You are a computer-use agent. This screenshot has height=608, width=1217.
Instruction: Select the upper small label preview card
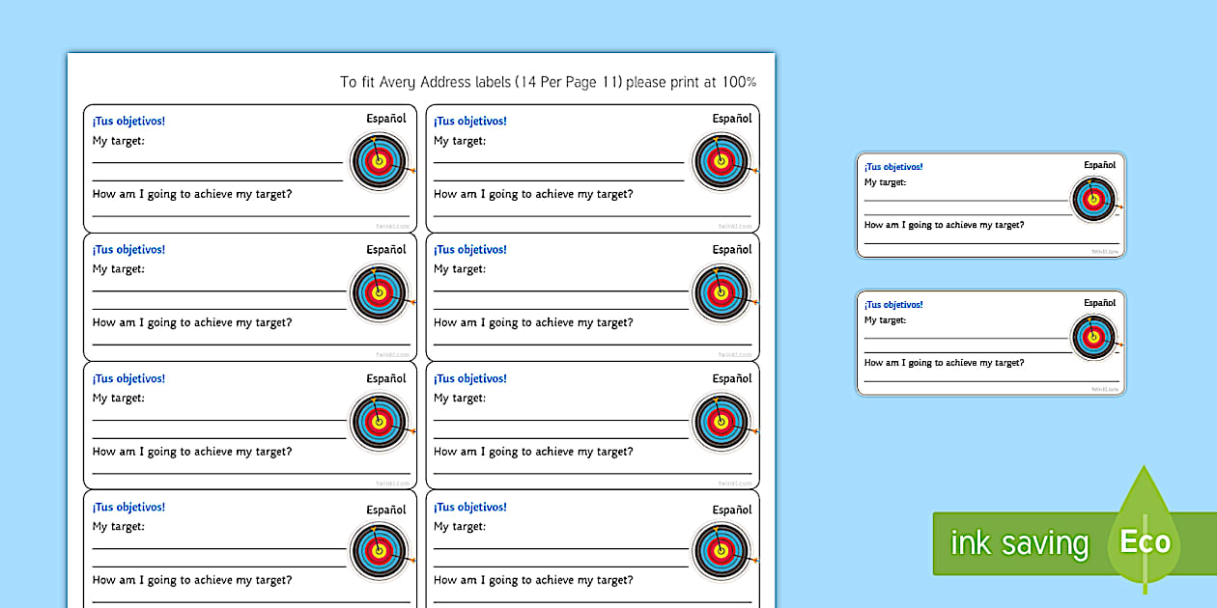(x=990, y=205)
